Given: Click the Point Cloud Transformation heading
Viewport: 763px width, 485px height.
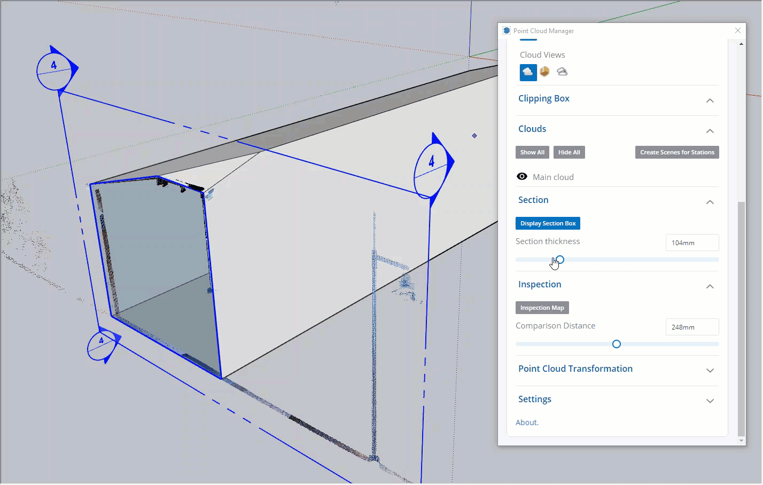Looking at the screenshot, I should (x=575, y=369).
